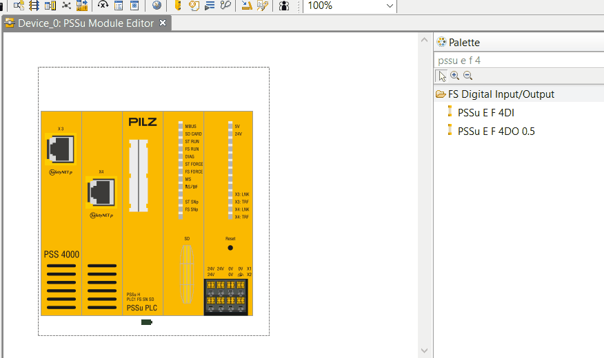
Task: Click the toolbar icon with blue arrow over orange blocks
Action: pos(82,6)
